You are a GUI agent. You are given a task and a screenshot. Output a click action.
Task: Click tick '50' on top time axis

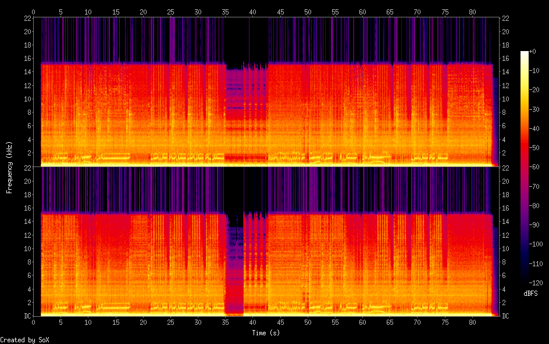click(x=308, y=12)
